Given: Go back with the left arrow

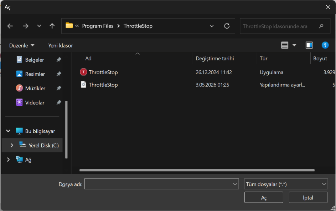Looking at the screenshot, I should click(x=10, y=26).
